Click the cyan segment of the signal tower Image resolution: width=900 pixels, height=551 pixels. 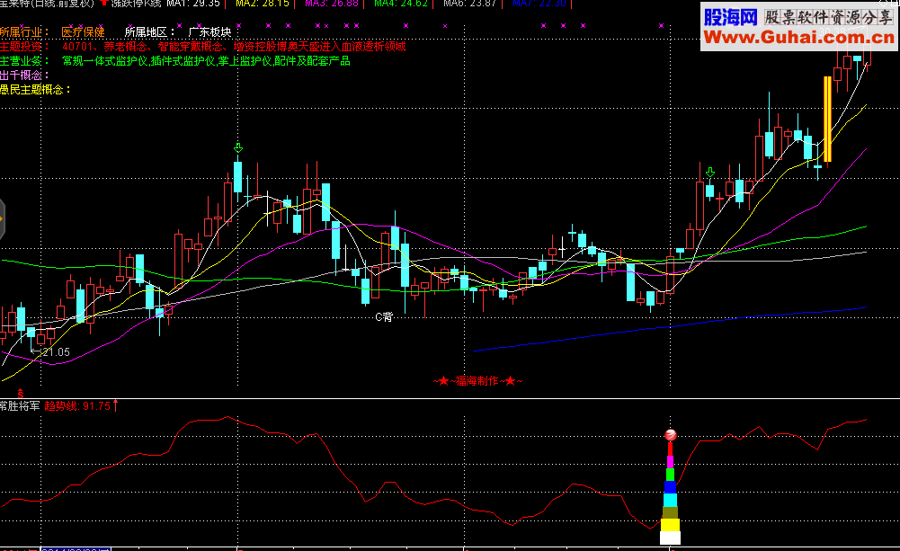(670, 500)
